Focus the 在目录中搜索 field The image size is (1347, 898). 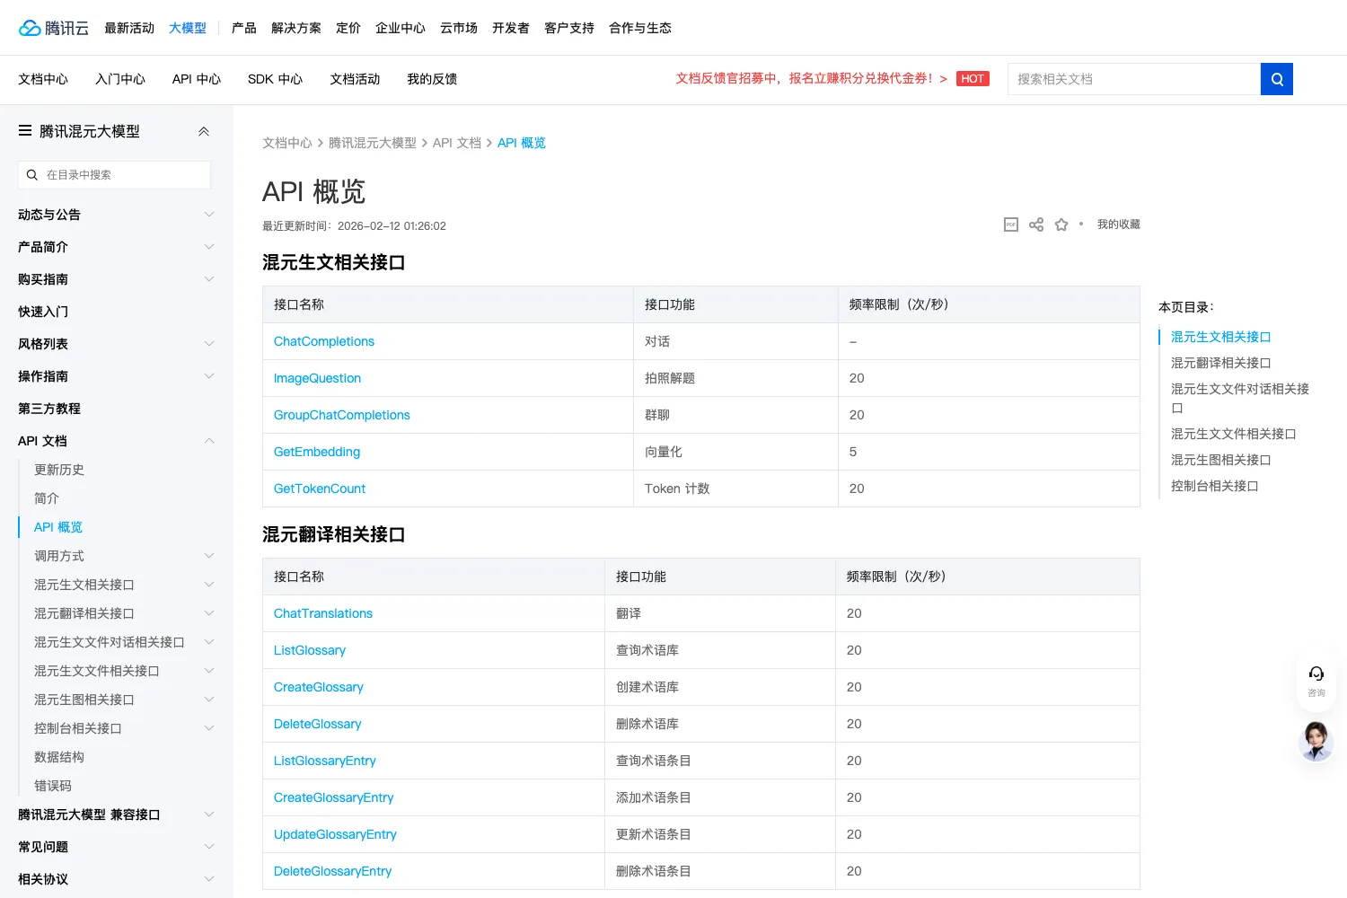click(114, 175)
